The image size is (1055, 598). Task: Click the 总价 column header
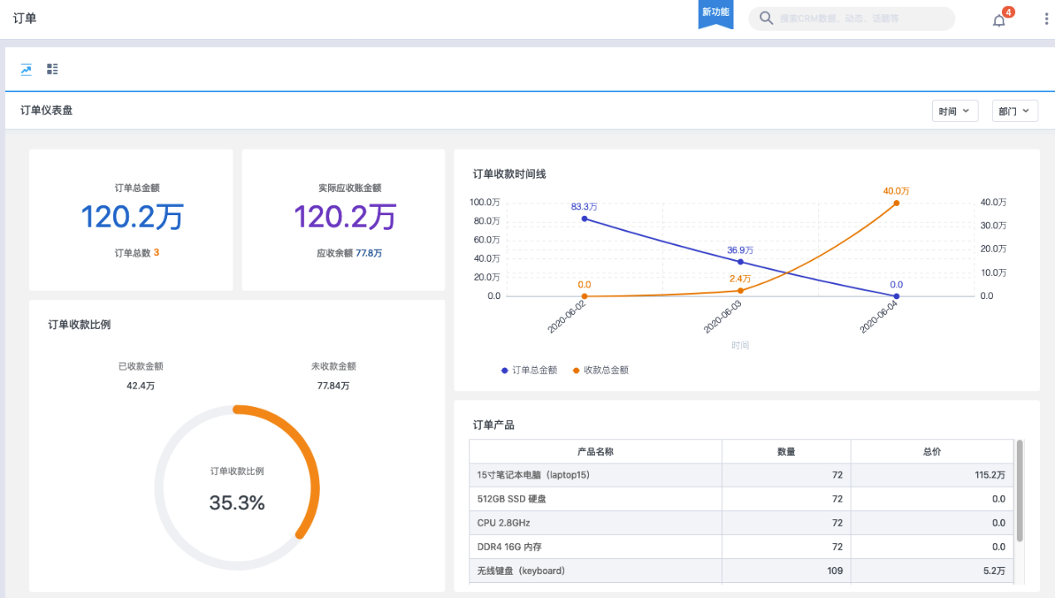[932, 452]
